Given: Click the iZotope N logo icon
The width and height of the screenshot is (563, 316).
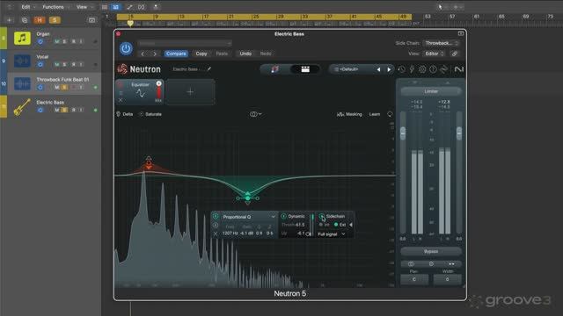Looking at the screenshot, I should 459,69.
